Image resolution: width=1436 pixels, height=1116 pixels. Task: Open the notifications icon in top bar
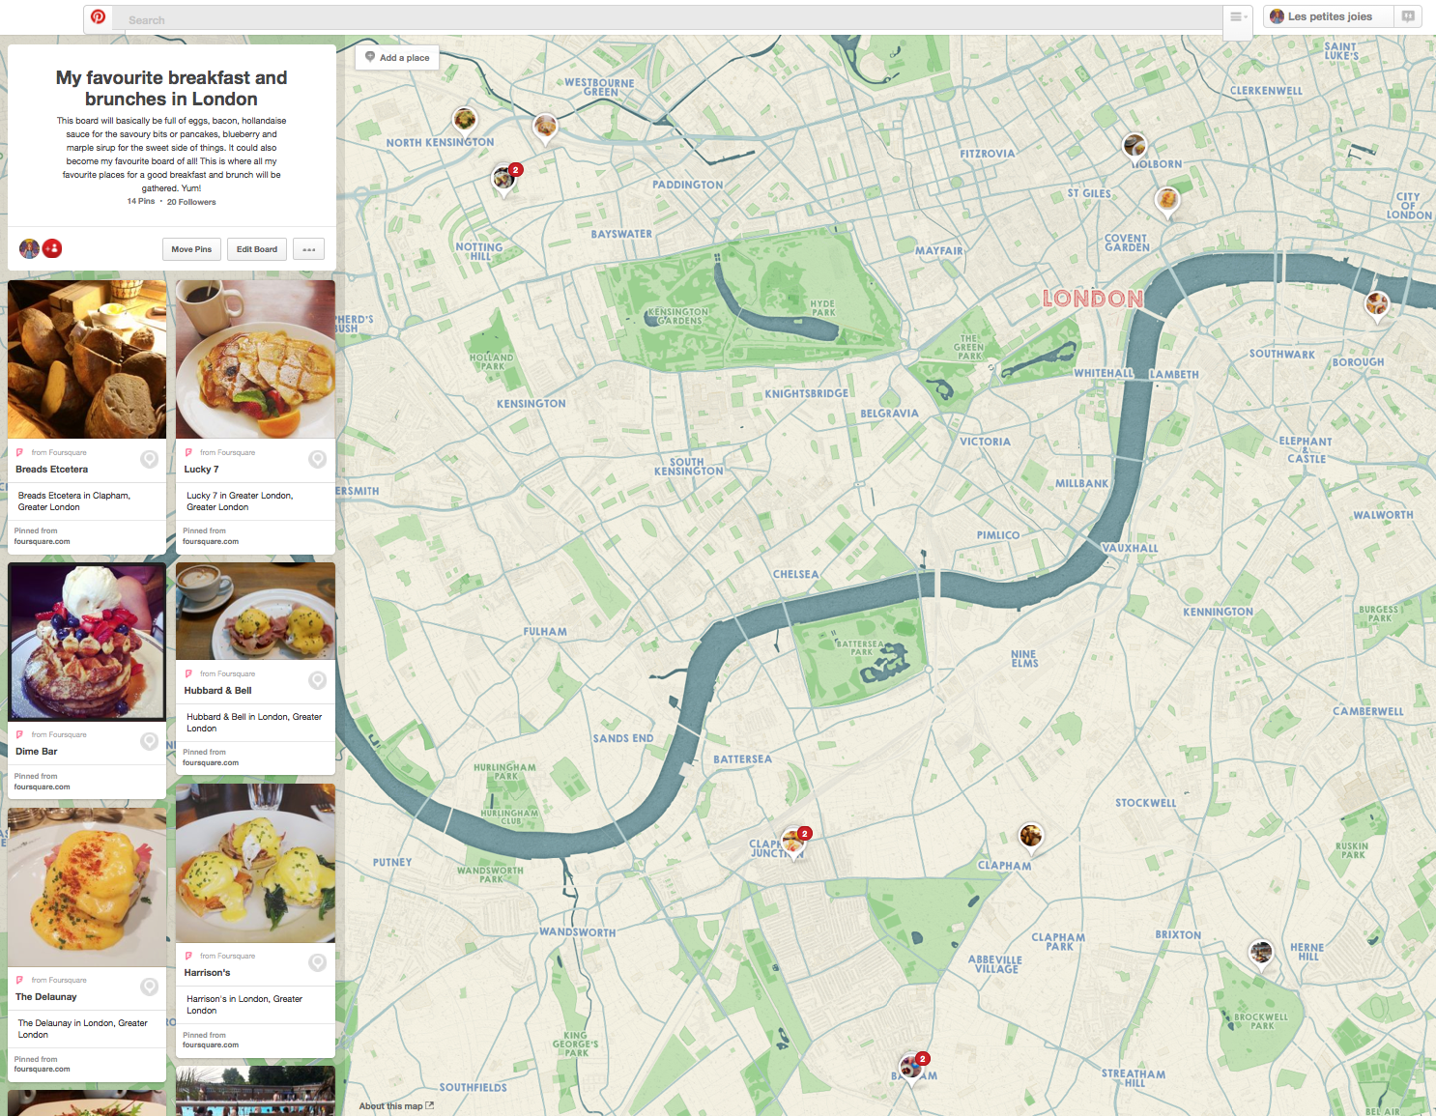point(1408,16)
